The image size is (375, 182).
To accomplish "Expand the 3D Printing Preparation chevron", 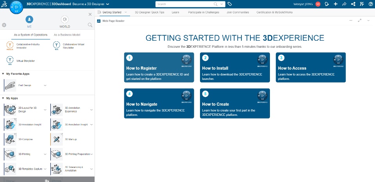I will coord(91,154).
